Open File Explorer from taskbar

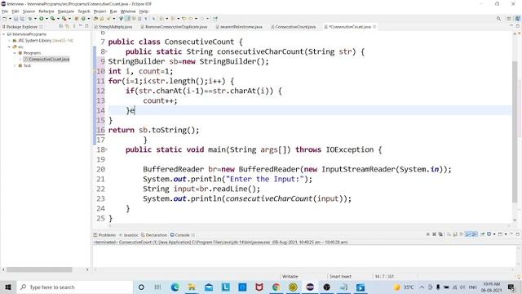(x=192, y=287)
